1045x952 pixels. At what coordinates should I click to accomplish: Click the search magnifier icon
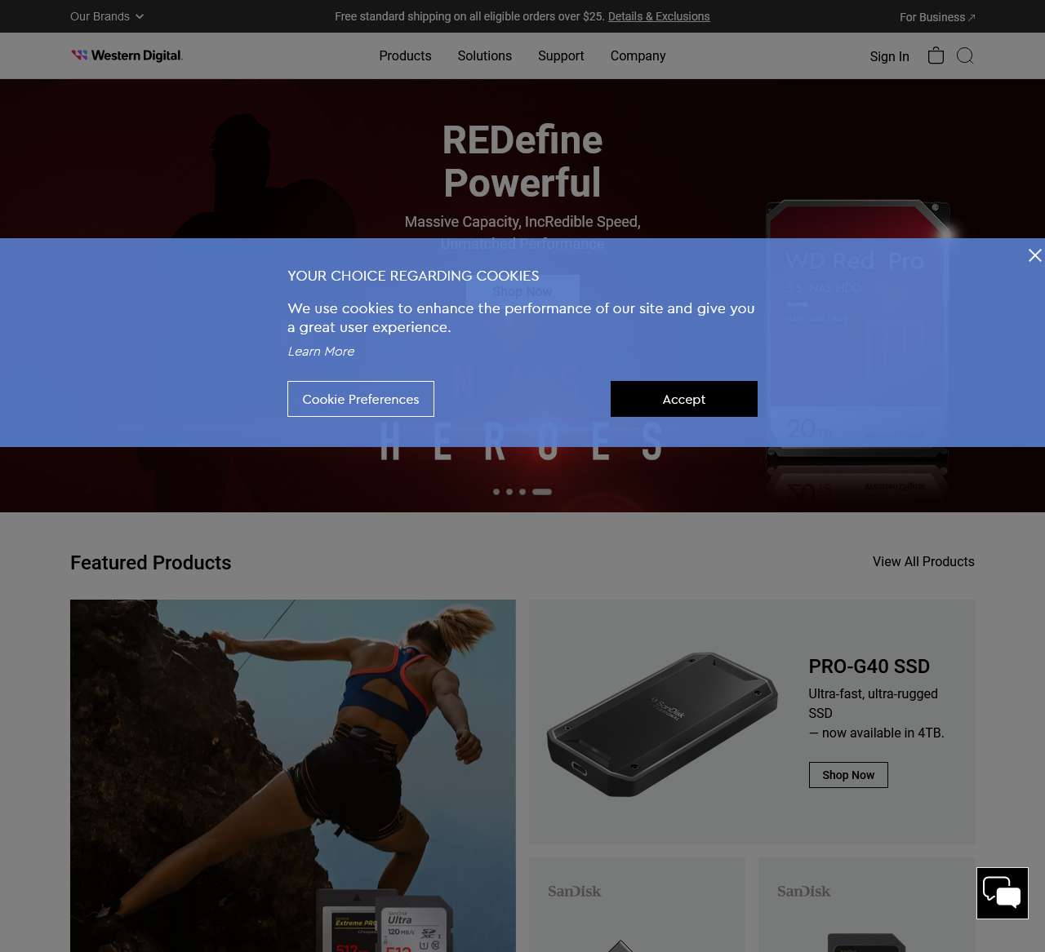(965, 55)
